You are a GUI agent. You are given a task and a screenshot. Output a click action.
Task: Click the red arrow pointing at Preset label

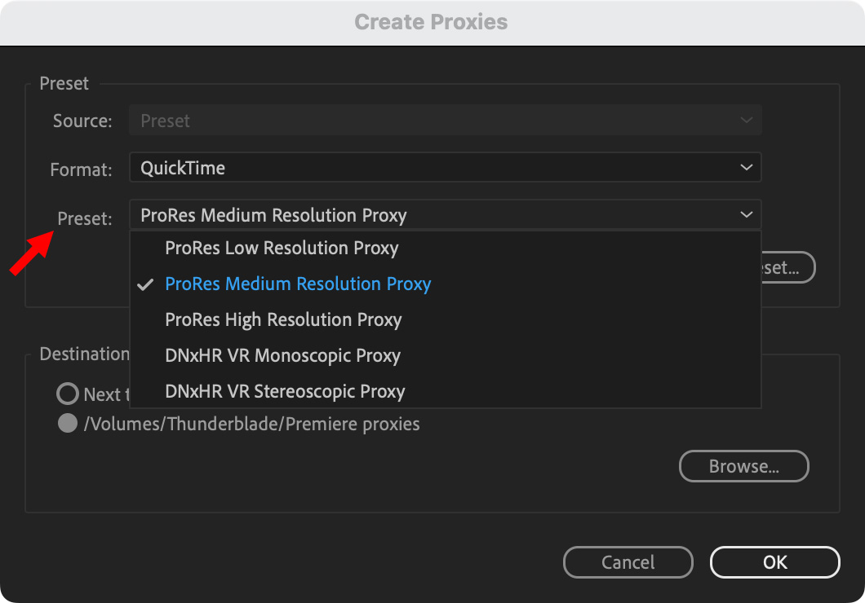click(x=30, y=253)
